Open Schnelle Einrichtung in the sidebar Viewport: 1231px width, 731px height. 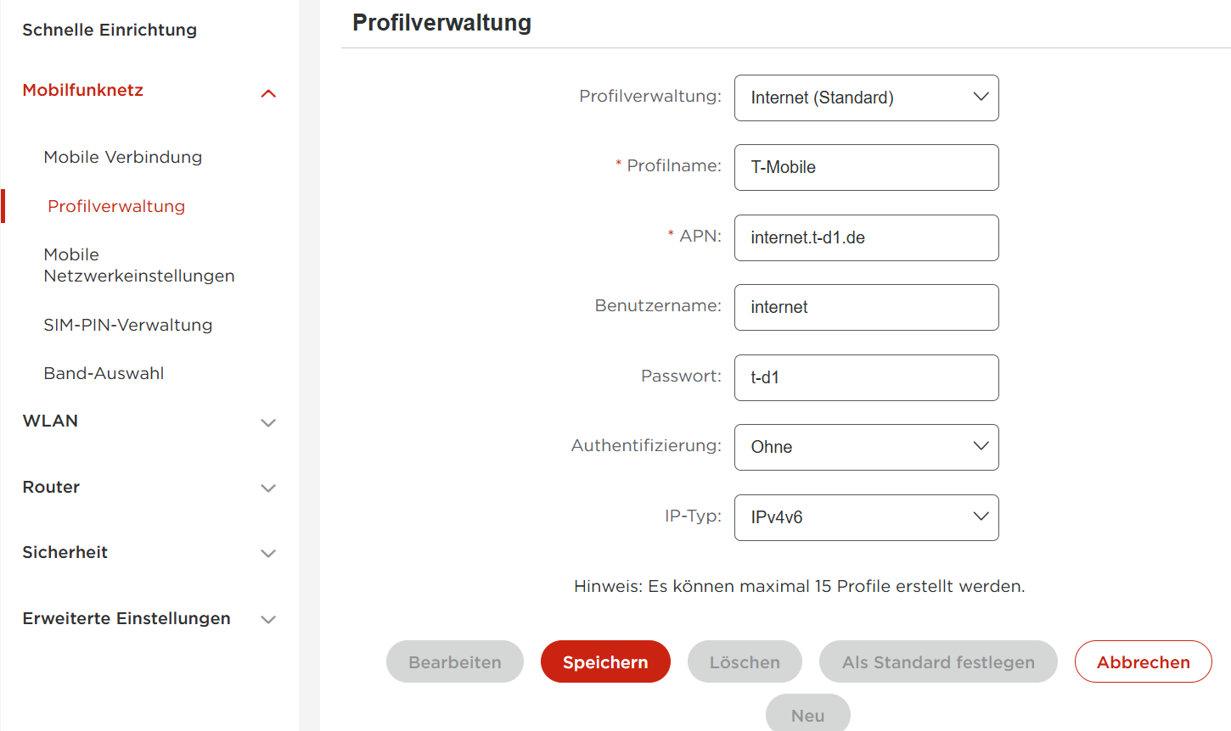point(110,30)
